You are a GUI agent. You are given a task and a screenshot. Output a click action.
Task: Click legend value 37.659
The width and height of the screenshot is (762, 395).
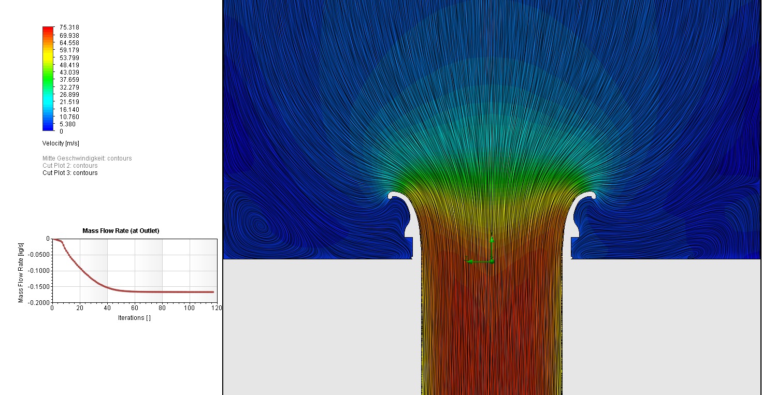(69, 80)
